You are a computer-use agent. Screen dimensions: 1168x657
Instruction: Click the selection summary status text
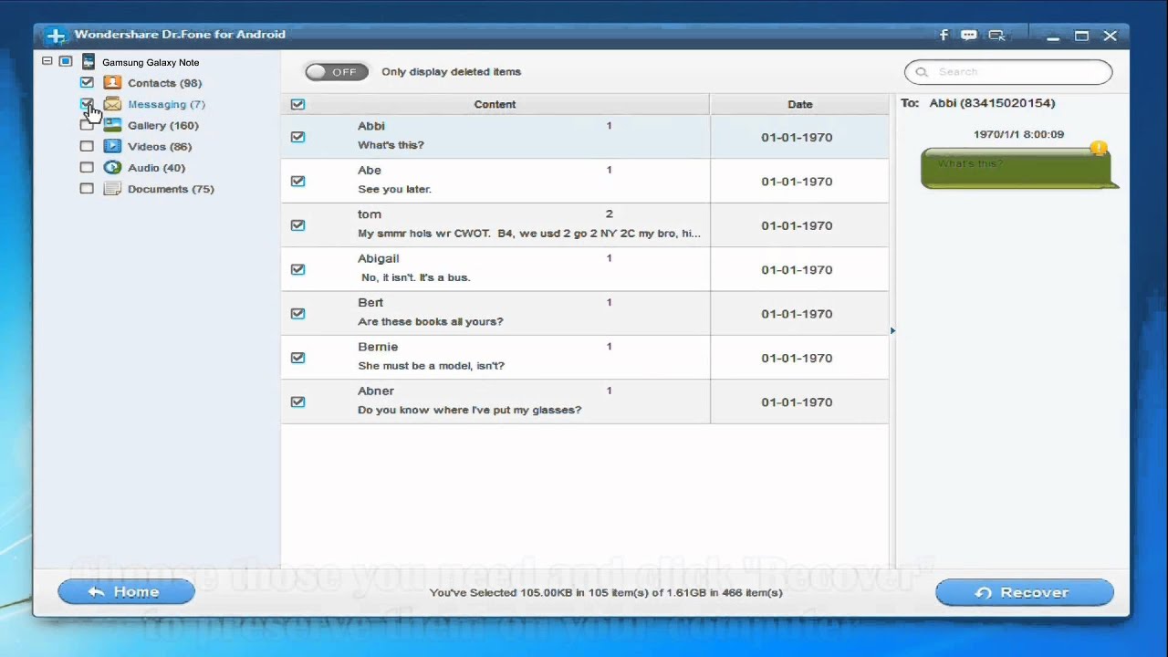606,592
